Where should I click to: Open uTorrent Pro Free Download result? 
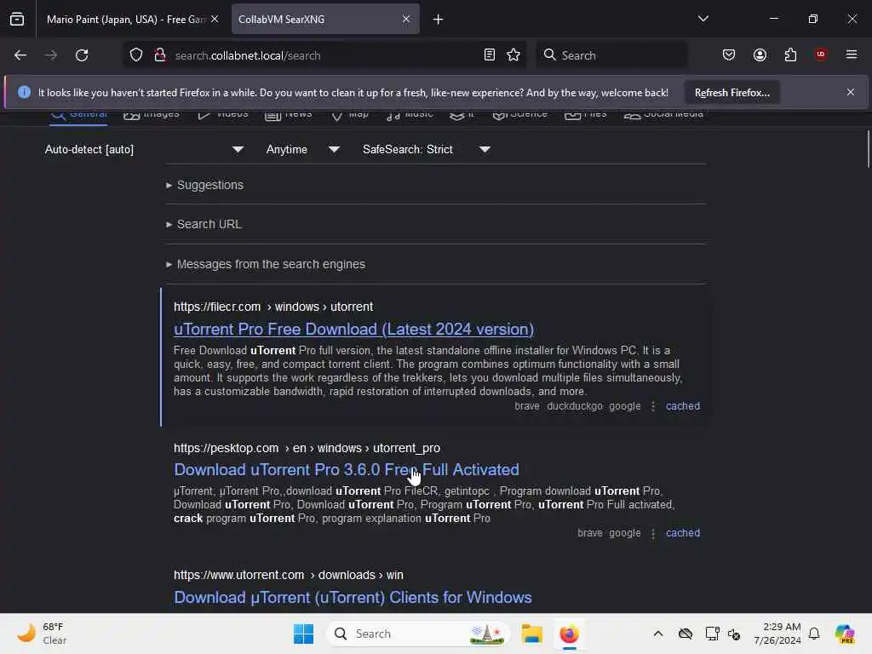353,330
